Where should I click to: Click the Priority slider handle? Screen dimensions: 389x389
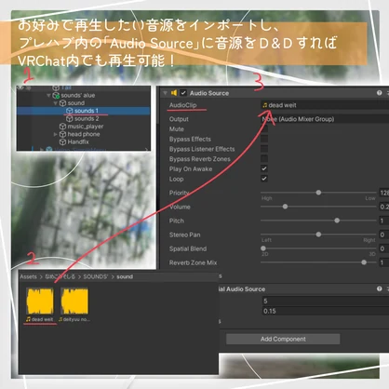(318, 193)
